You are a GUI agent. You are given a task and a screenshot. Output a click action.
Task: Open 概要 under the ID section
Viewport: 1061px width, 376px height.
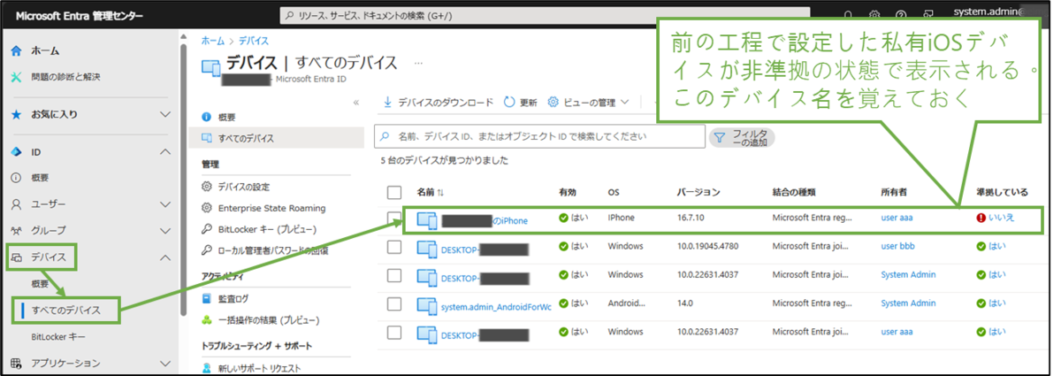click(x=40, y=178)
